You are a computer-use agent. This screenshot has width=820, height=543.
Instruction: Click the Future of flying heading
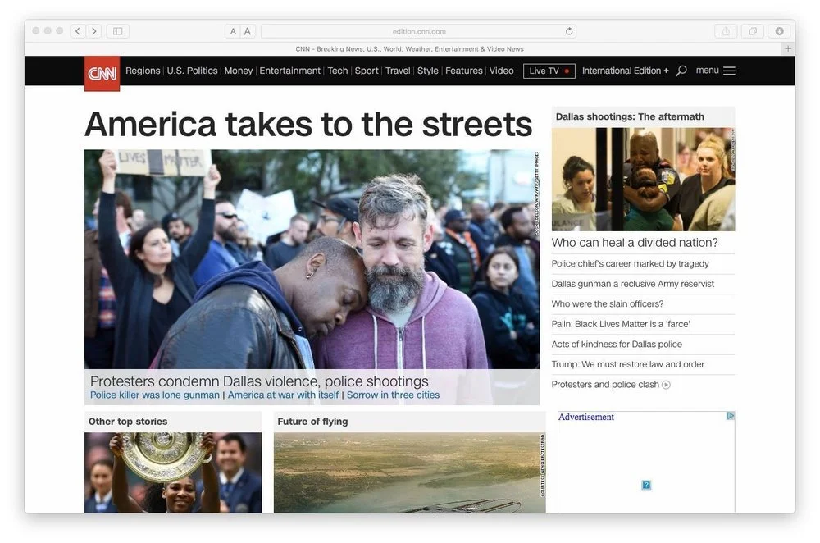312,422
